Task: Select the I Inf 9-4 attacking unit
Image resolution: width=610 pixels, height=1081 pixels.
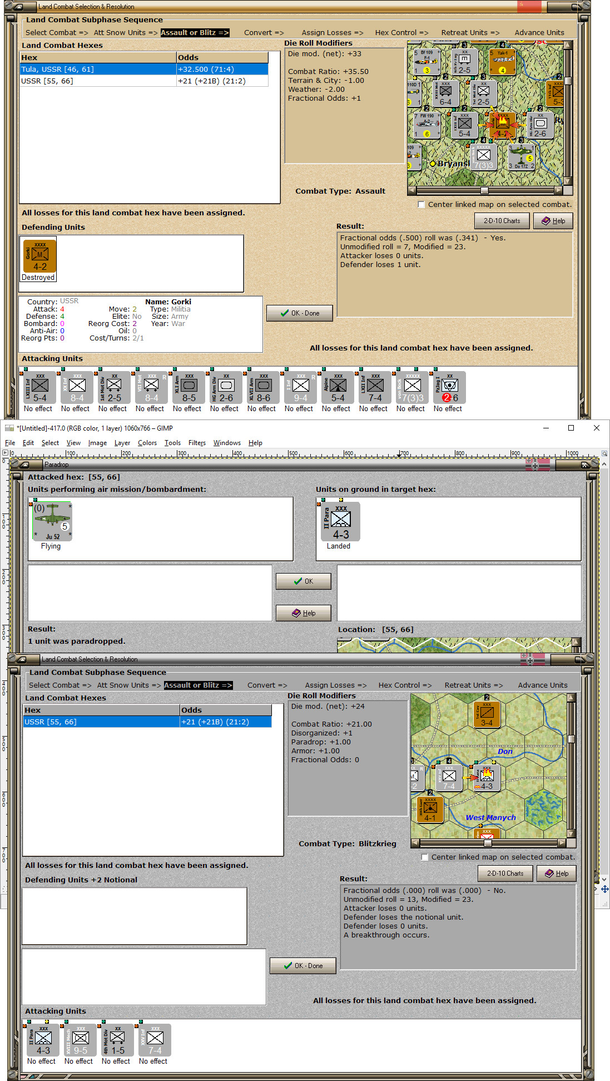Action: click(x=301, y=388)
